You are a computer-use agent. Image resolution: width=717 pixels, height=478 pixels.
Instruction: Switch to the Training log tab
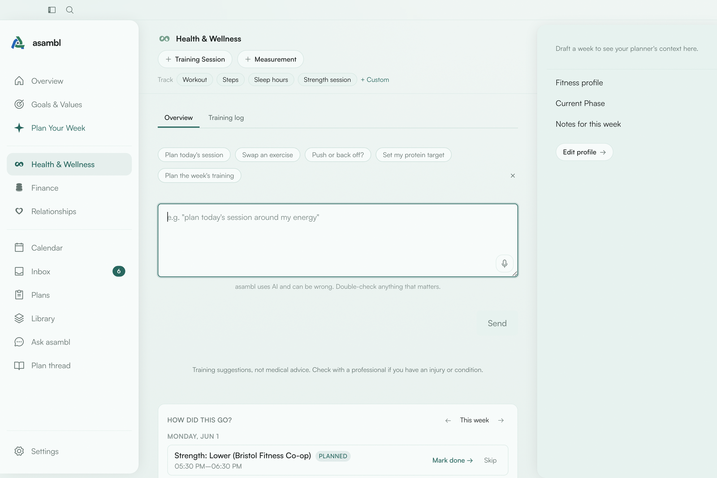coord(226,118)
